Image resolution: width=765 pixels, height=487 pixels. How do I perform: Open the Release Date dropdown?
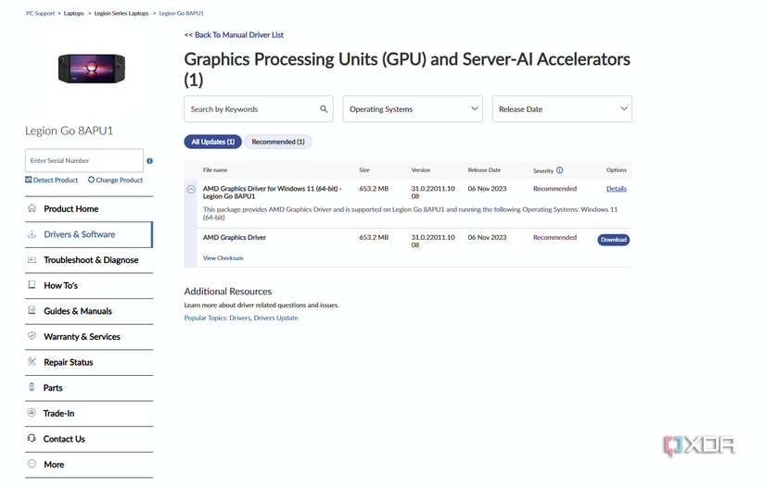coord(562,109)
